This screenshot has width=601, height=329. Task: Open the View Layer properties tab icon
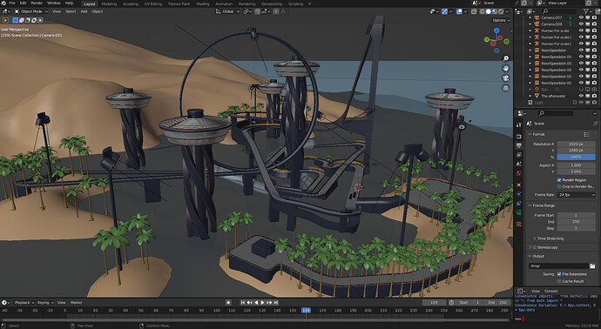click(518, 155)
